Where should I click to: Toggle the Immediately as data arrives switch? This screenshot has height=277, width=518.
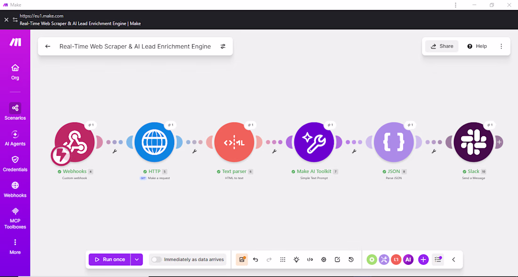[156, 260]
